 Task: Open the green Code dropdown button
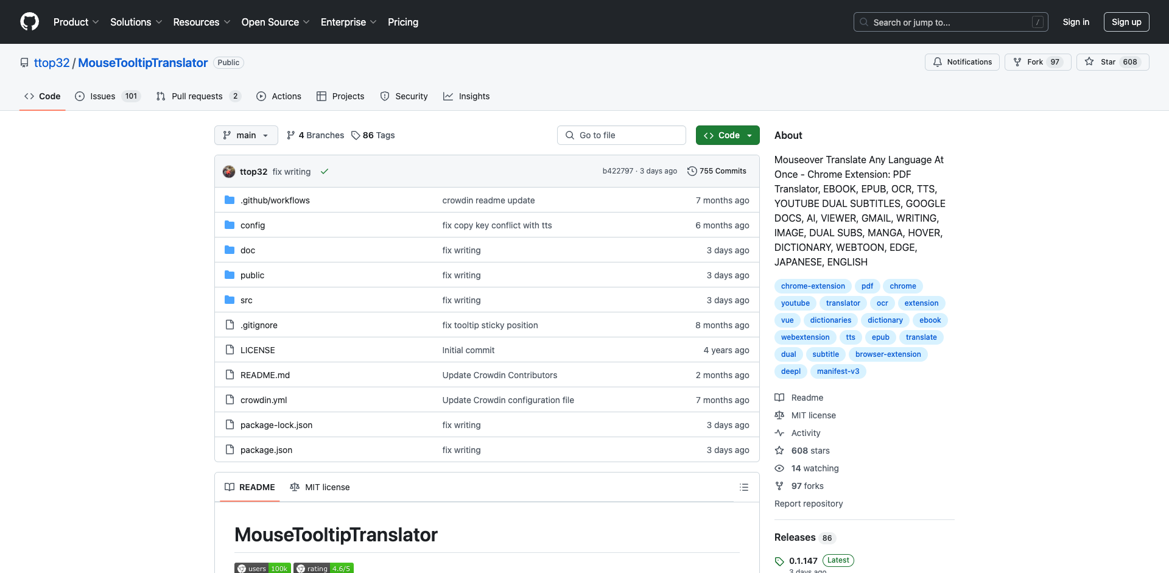click(x=728, y=135)
